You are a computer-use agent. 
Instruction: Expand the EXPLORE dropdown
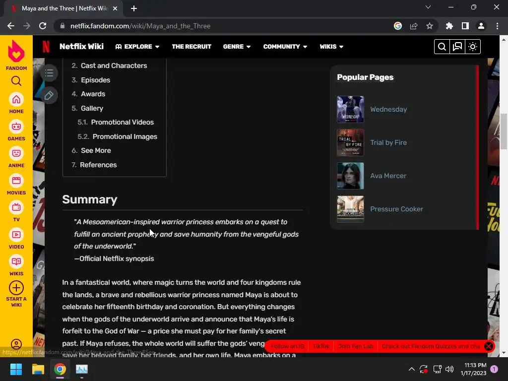tap(137, 47)
